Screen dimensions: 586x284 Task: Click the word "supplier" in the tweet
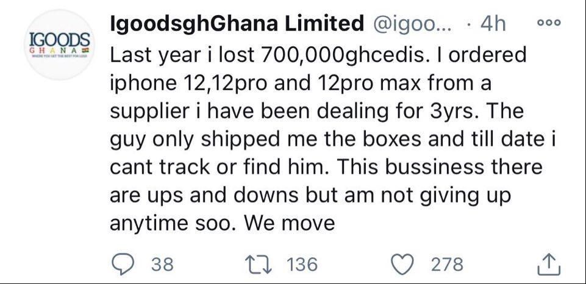(146, 112)
